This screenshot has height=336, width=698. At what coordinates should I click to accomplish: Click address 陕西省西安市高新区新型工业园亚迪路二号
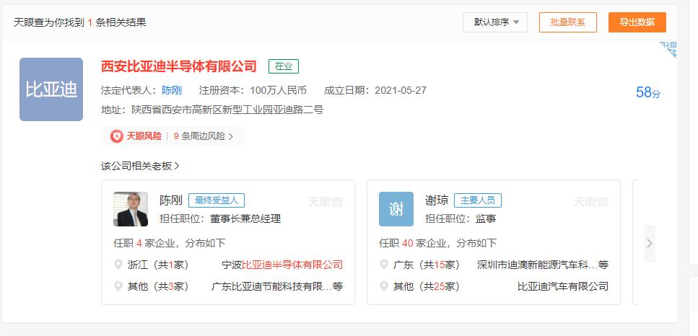click(x=227, y=110)
